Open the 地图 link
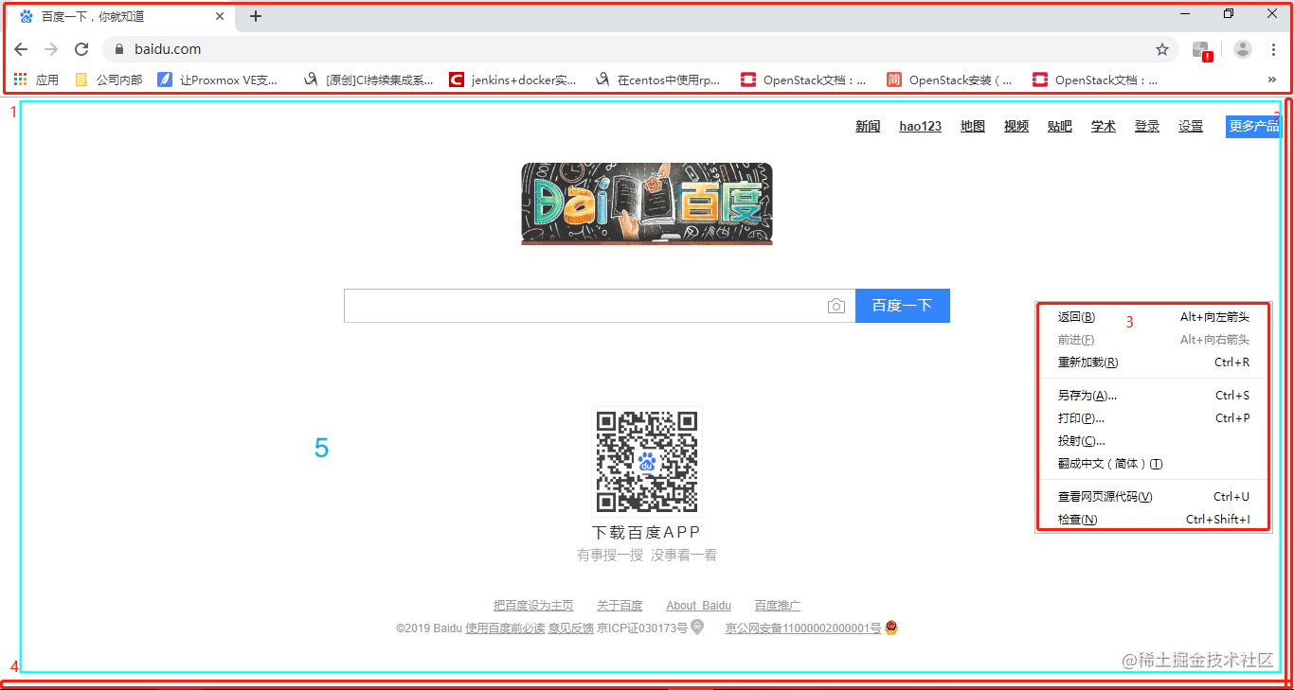Viewport: 1294px width, 690px height. 973,127
